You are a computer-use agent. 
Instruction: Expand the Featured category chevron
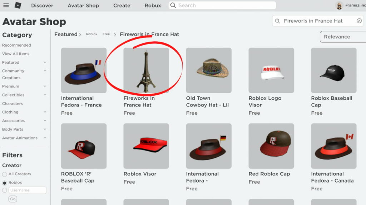coord(45,62)
